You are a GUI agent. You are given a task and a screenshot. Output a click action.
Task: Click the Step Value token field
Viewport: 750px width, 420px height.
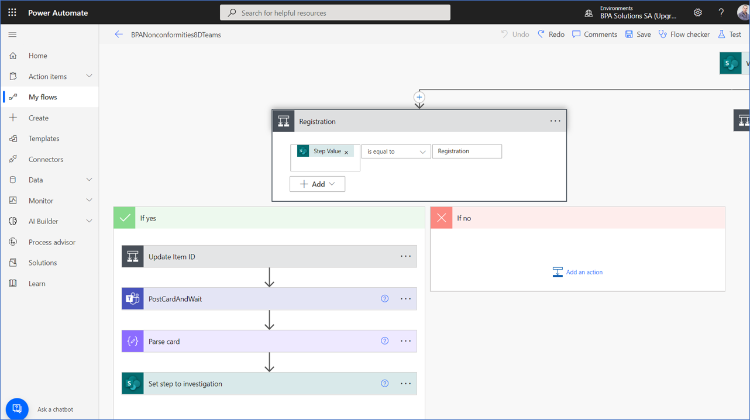[325, 158]
